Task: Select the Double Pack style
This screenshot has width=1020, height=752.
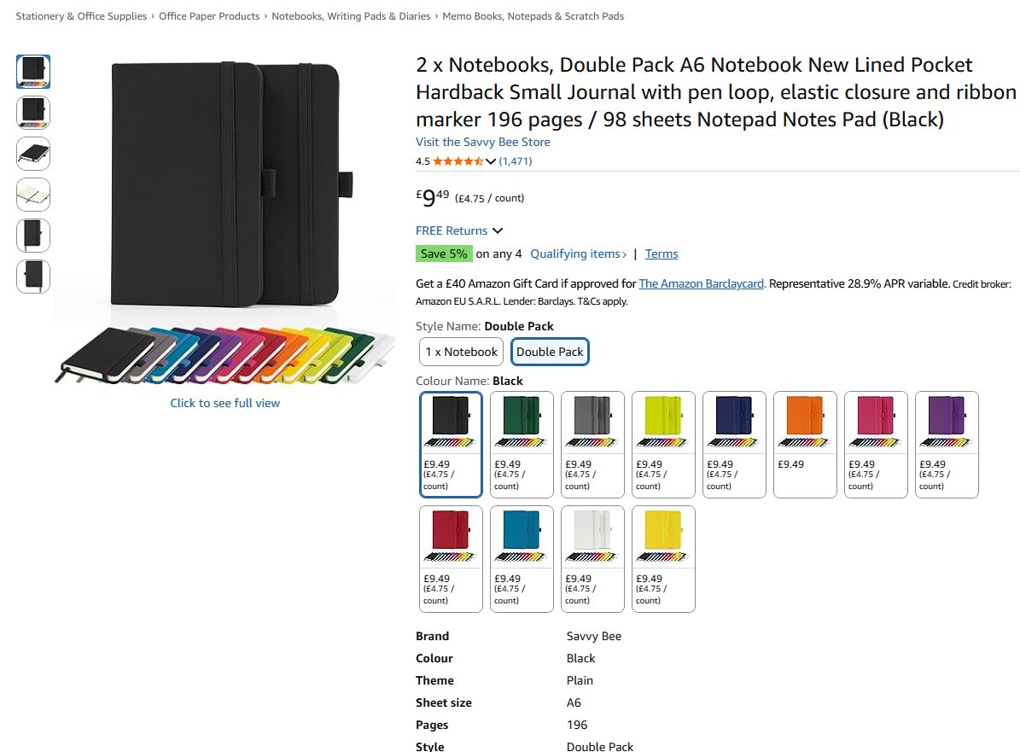Action: (x=550, y=352)
